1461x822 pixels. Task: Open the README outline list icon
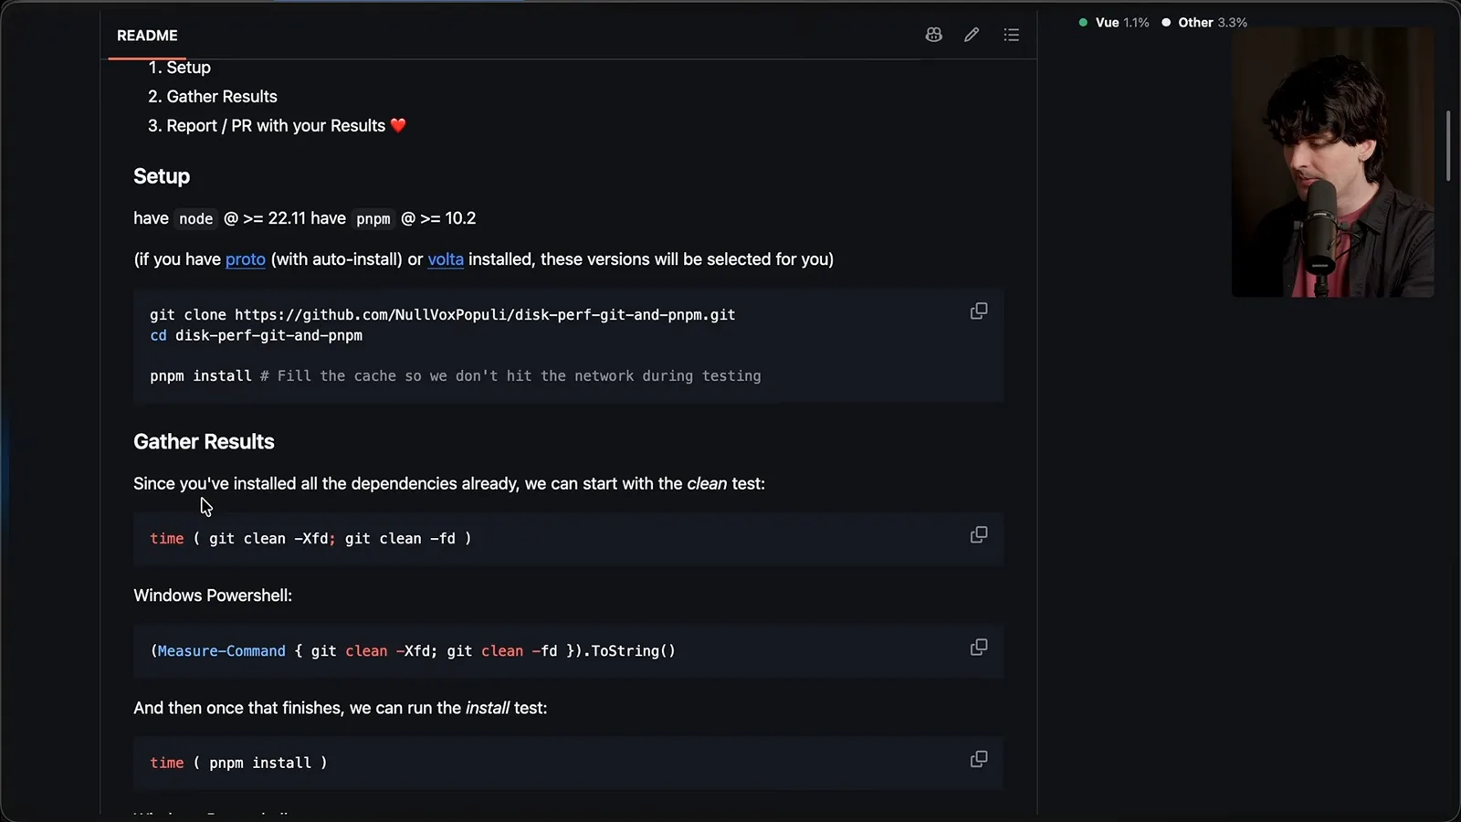1011,35
